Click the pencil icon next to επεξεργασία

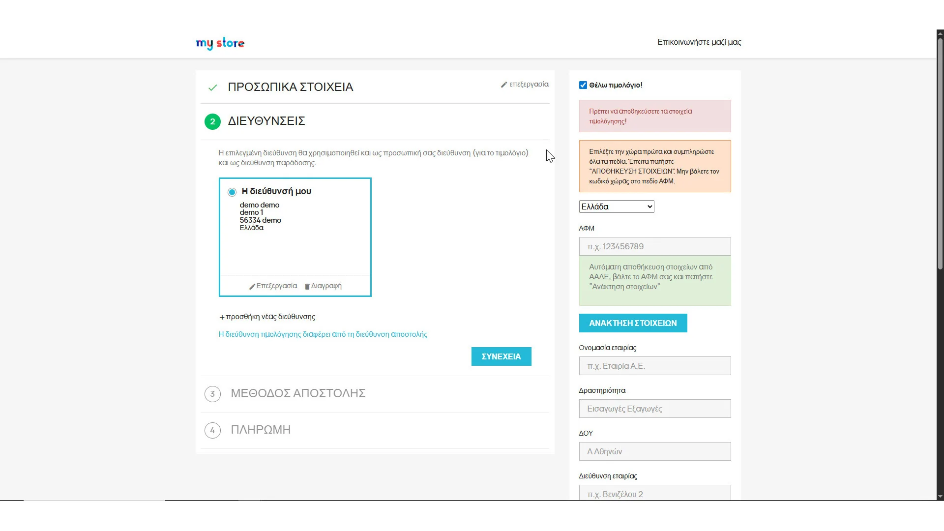(x=504, y=85)
